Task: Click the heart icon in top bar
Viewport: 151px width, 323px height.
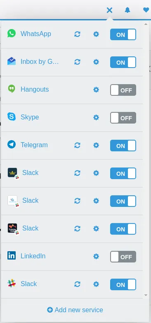Action: coord(146,10)
